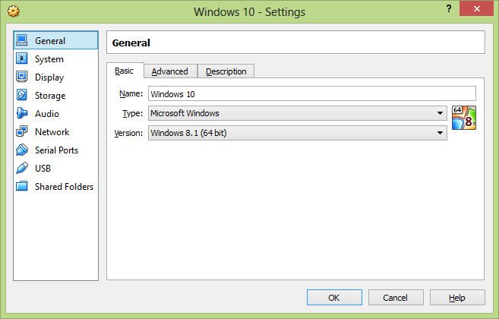This screenshot has height=319, width=499.
Task: Click the Windows 8 OS type badge
Action: [464, 118]
